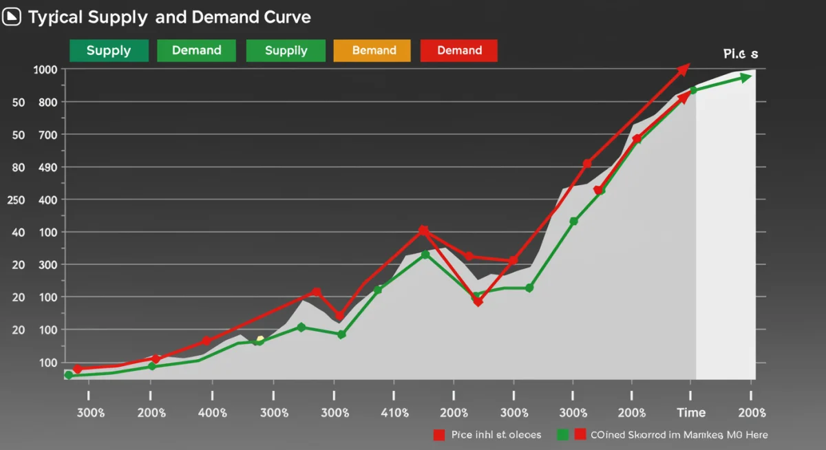Screen dimensions: 826x450
Task: Click the red arrowhead atop the red line
Action: [683, 68]
